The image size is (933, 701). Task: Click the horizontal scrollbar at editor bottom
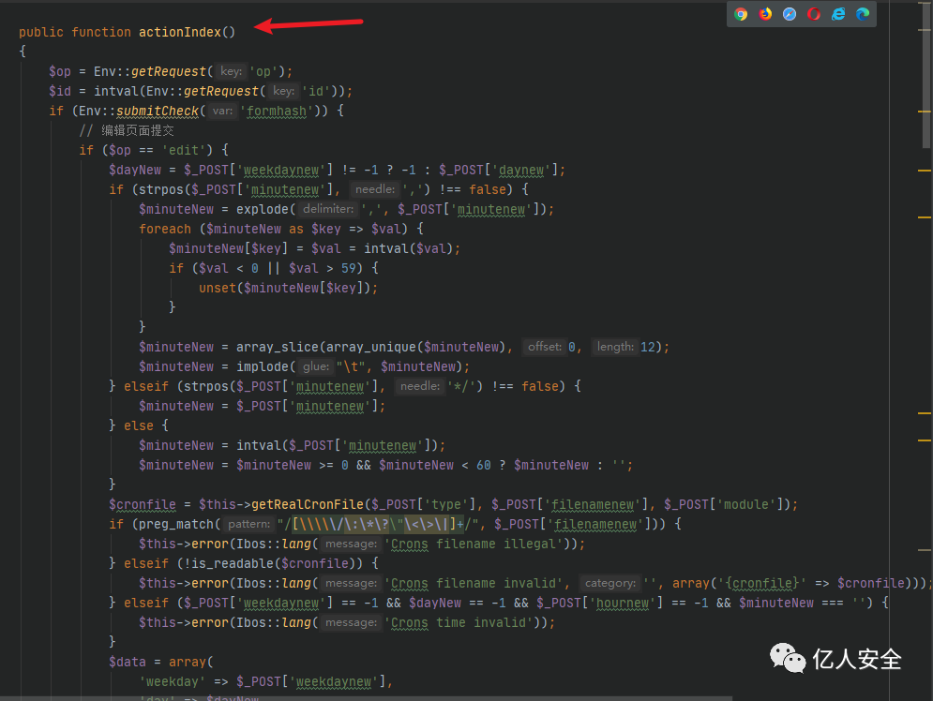pos(366,698)
